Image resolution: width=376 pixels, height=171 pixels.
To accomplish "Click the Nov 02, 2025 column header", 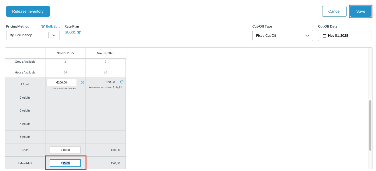I will pyautogui.click(x=105, y=53).
